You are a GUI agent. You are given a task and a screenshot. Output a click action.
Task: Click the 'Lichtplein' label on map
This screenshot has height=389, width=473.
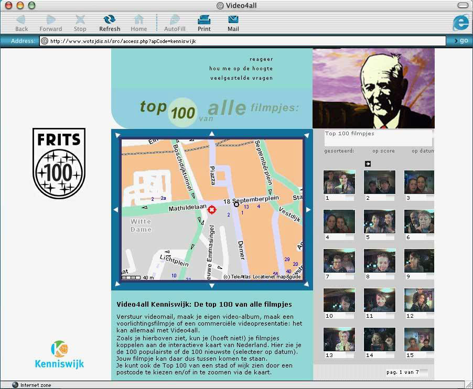(174, 261)
